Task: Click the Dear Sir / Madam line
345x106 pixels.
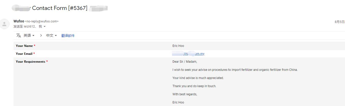Action: pos(185,62)
